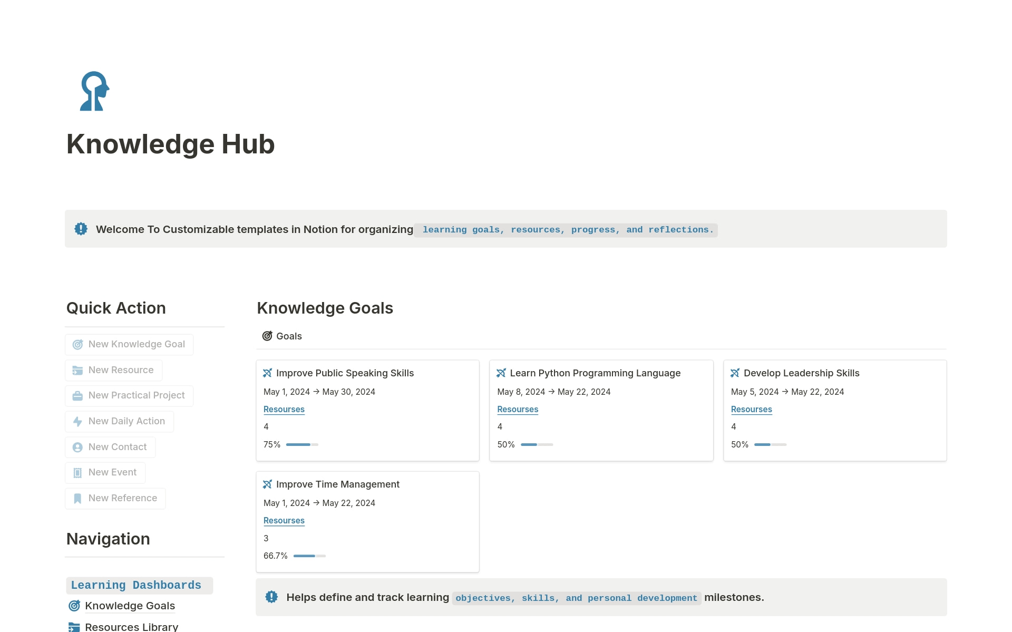The height and width of the screenshot is (632, 1012).
Task: Open the Resources Library navigation link
Action: click(131, 627)
